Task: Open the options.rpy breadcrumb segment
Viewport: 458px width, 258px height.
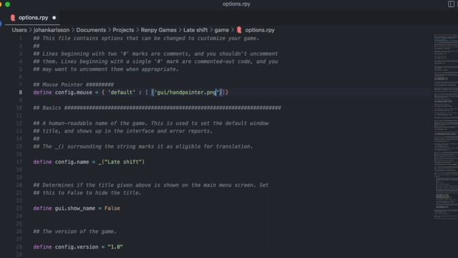Action: click(260, 30)
